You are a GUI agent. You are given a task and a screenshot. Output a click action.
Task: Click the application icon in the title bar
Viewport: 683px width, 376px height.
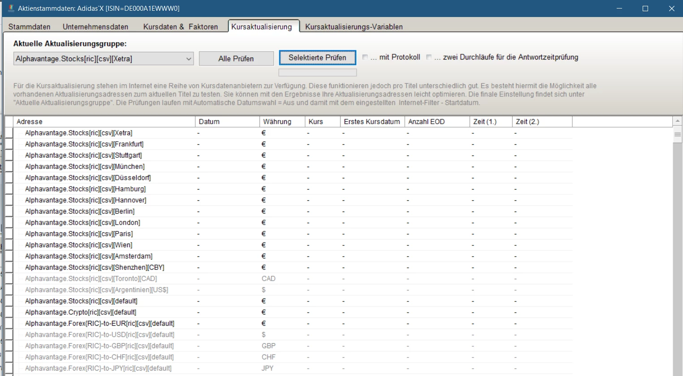pos(11,8)
